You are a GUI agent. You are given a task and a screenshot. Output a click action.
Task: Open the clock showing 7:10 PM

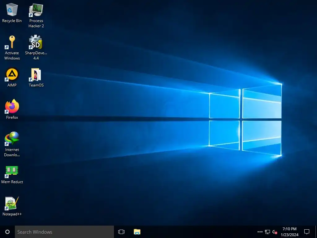click(x=289, y=232)
